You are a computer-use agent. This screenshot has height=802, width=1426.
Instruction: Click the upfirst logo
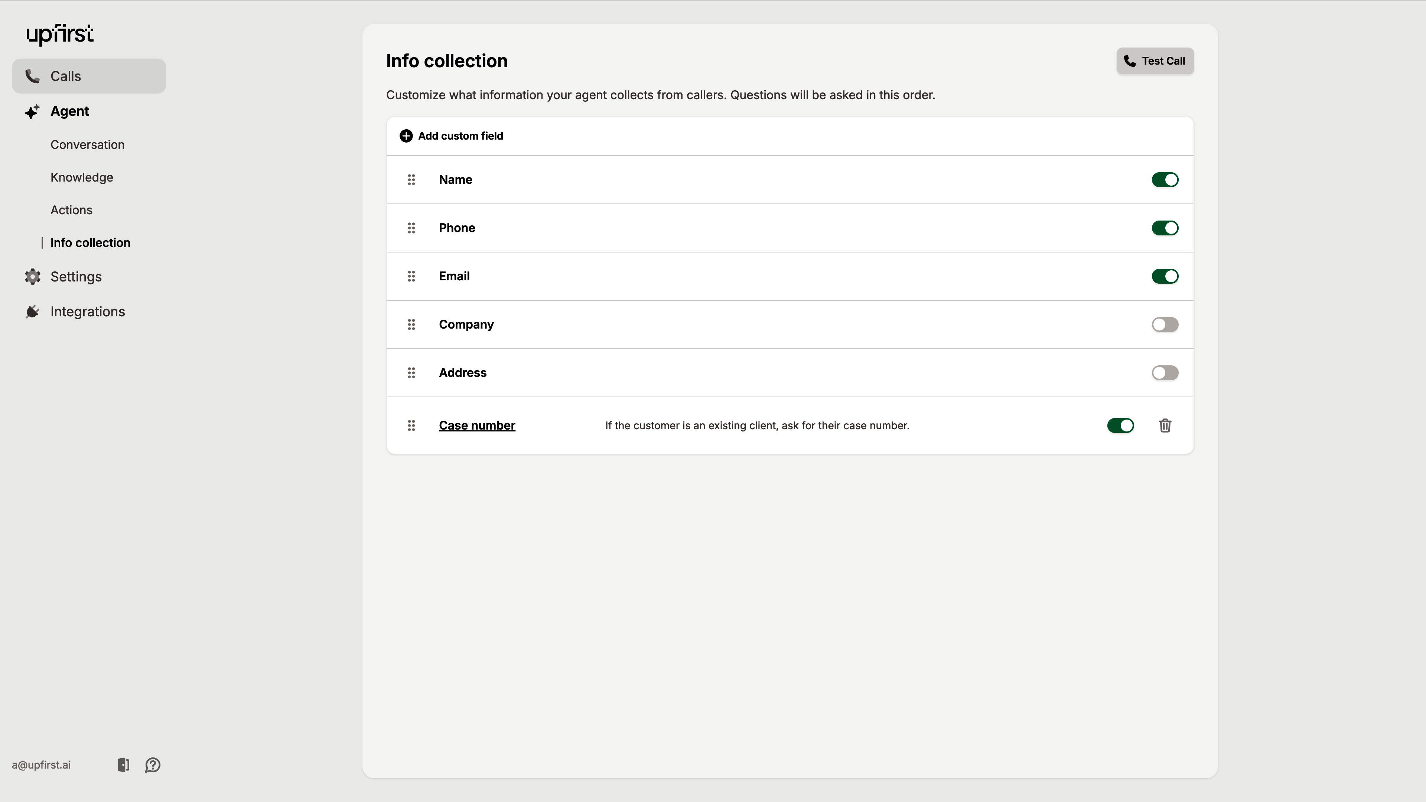[60, 34]
